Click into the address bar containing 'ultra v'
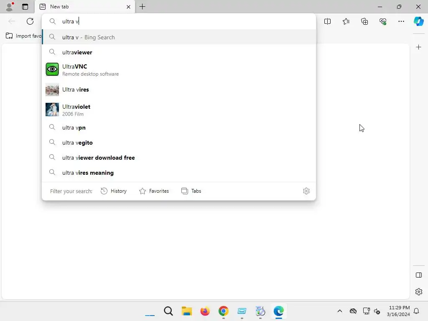The height and width of the screenshot is (321, 428). click(179, 21)
